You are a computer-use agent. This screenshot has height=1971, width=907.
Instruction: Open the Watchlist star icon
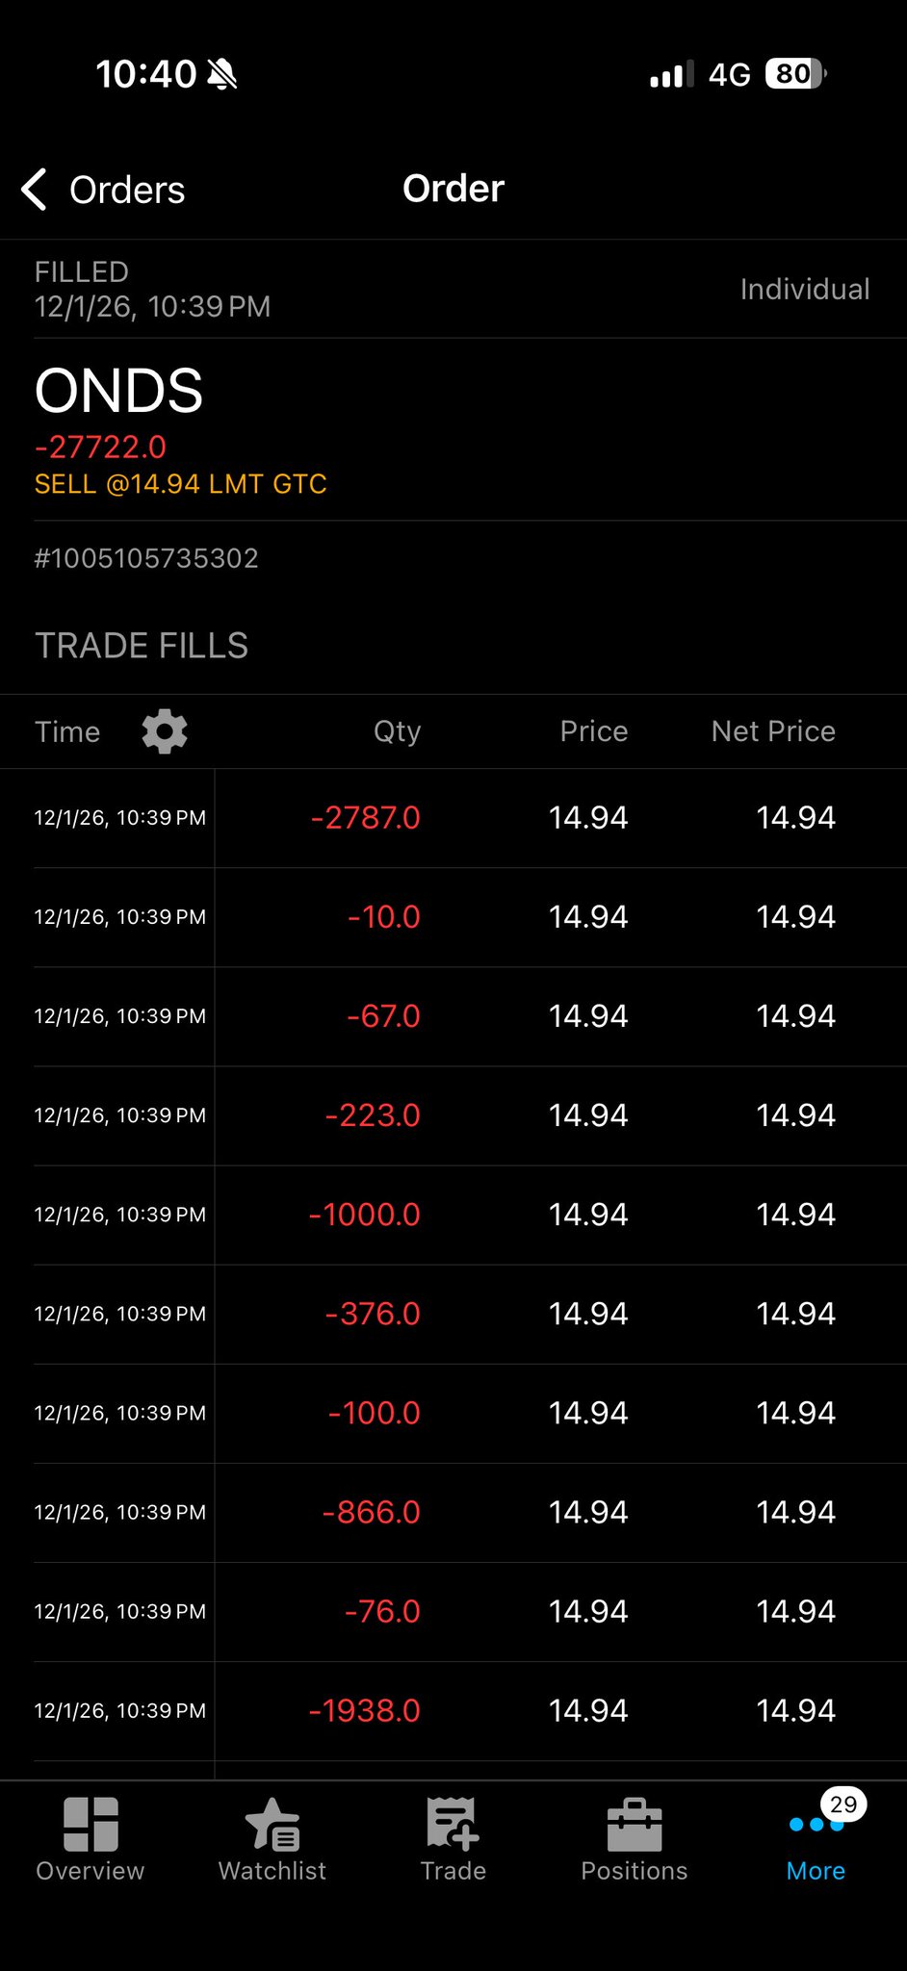click(272, 1825)
